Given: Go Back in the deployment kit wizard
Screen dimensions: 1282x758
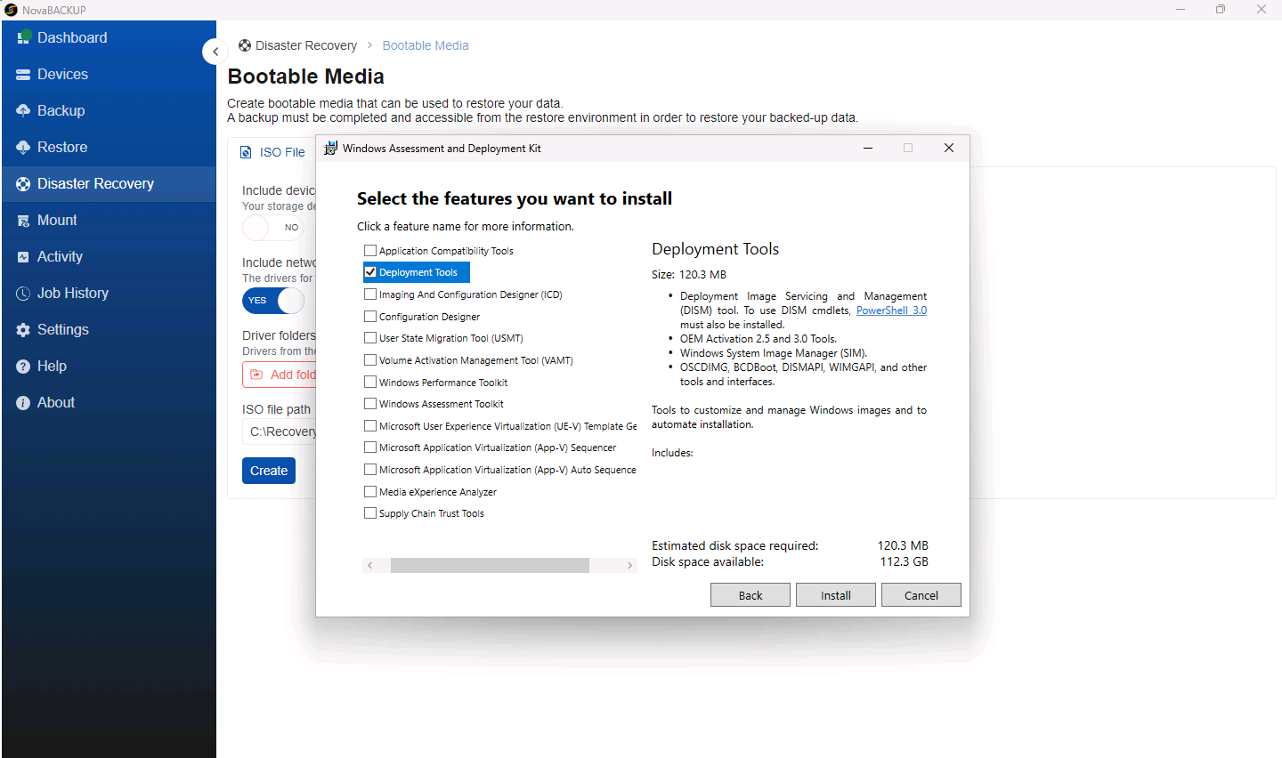Looking at the screenshot, I should [x=751, y=595].
